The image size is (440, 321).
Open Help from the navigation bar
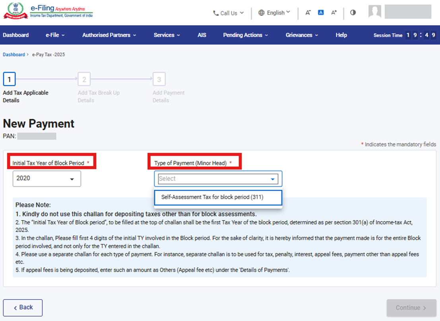341,35
